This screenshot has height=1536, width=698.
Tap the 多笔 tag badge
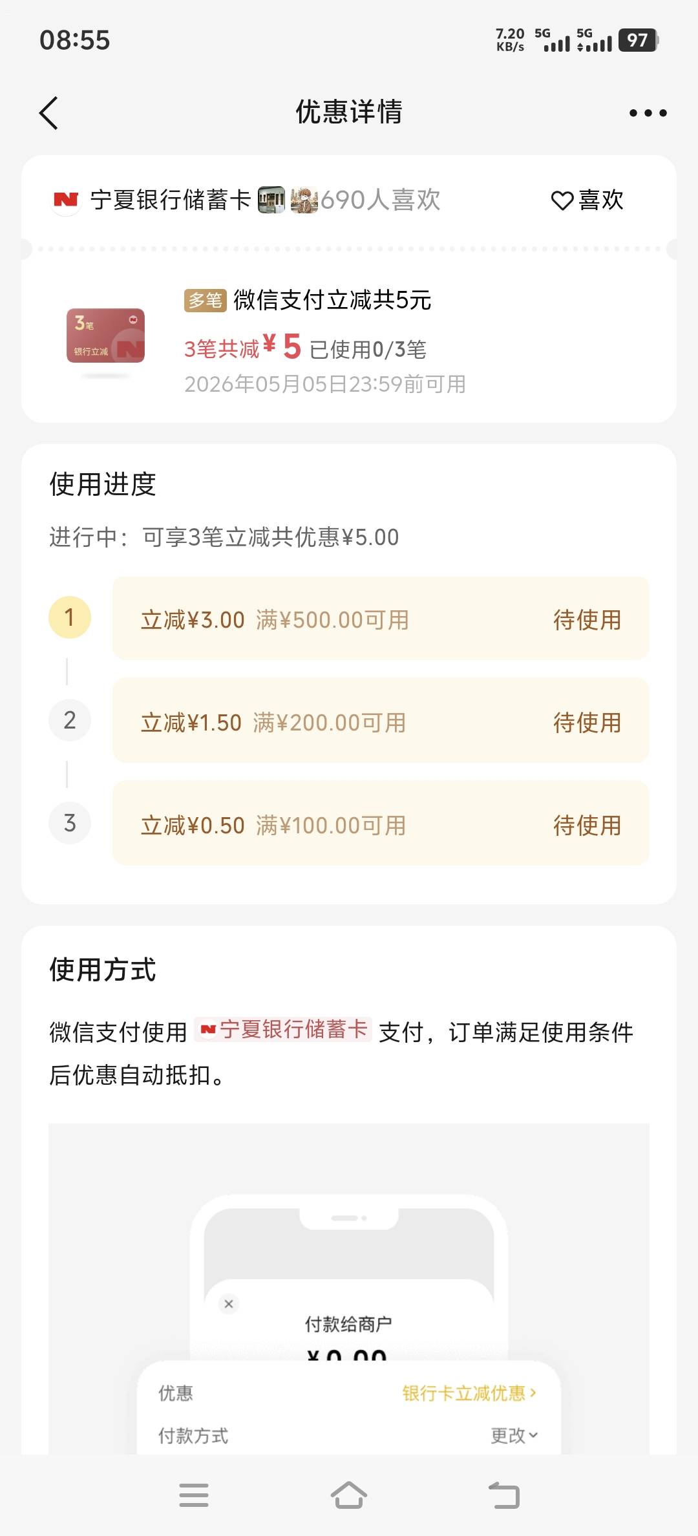(205, 301)
